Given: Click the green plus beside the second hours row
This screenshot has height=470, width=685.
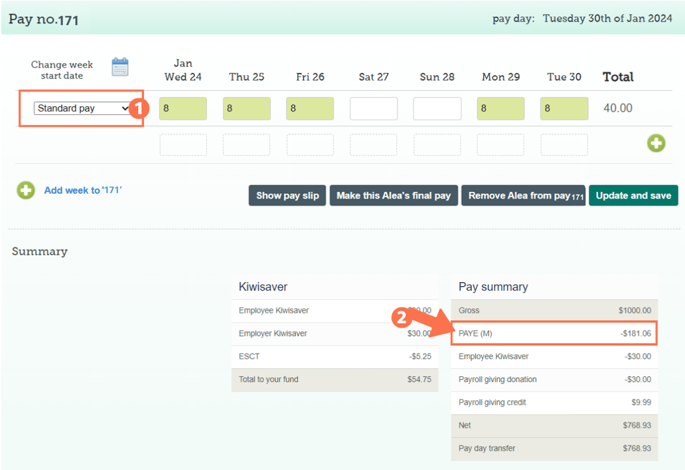Looking at the screenshot, I should (656, 143).
